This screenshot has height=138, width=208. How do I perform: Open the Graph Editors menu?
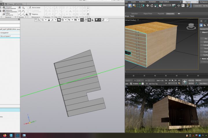164,2
